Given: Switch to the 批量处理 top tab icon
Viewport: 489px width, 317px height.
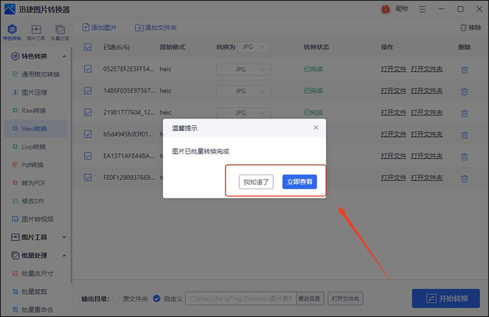Looking at the screenshot, I should (x=60, y=32).
